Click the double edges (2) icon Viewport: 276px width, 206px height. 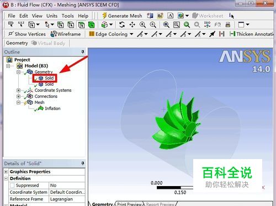point(168,34)
